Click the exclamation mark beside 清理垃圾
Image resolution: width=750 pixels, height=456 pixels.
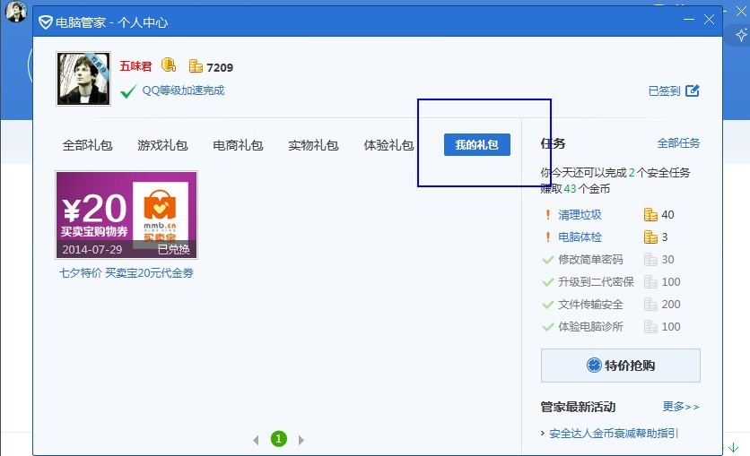click(547, 214)
